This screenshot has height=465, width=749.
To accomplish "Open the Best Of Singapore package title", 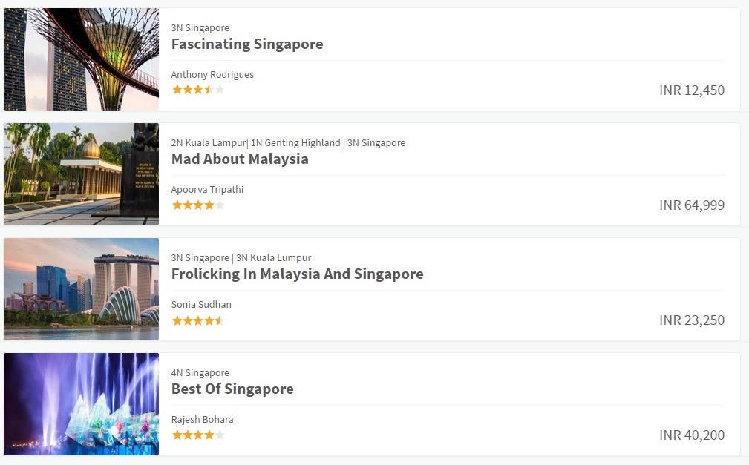I will click(x=232, y=389).
